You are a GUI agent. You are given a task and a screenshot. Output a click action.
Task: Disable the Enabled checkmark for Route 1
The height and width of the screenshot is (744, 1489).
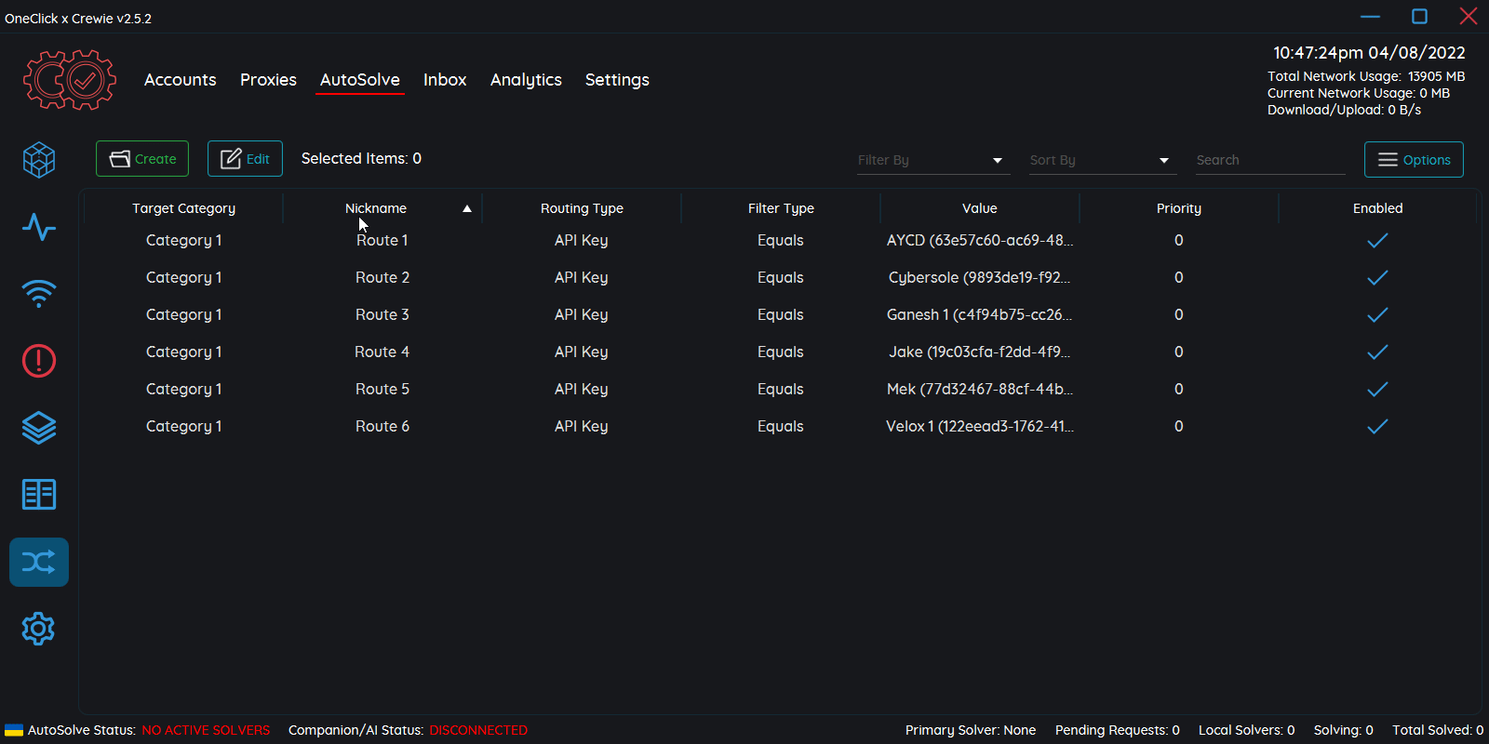(x=1377, y=241)
